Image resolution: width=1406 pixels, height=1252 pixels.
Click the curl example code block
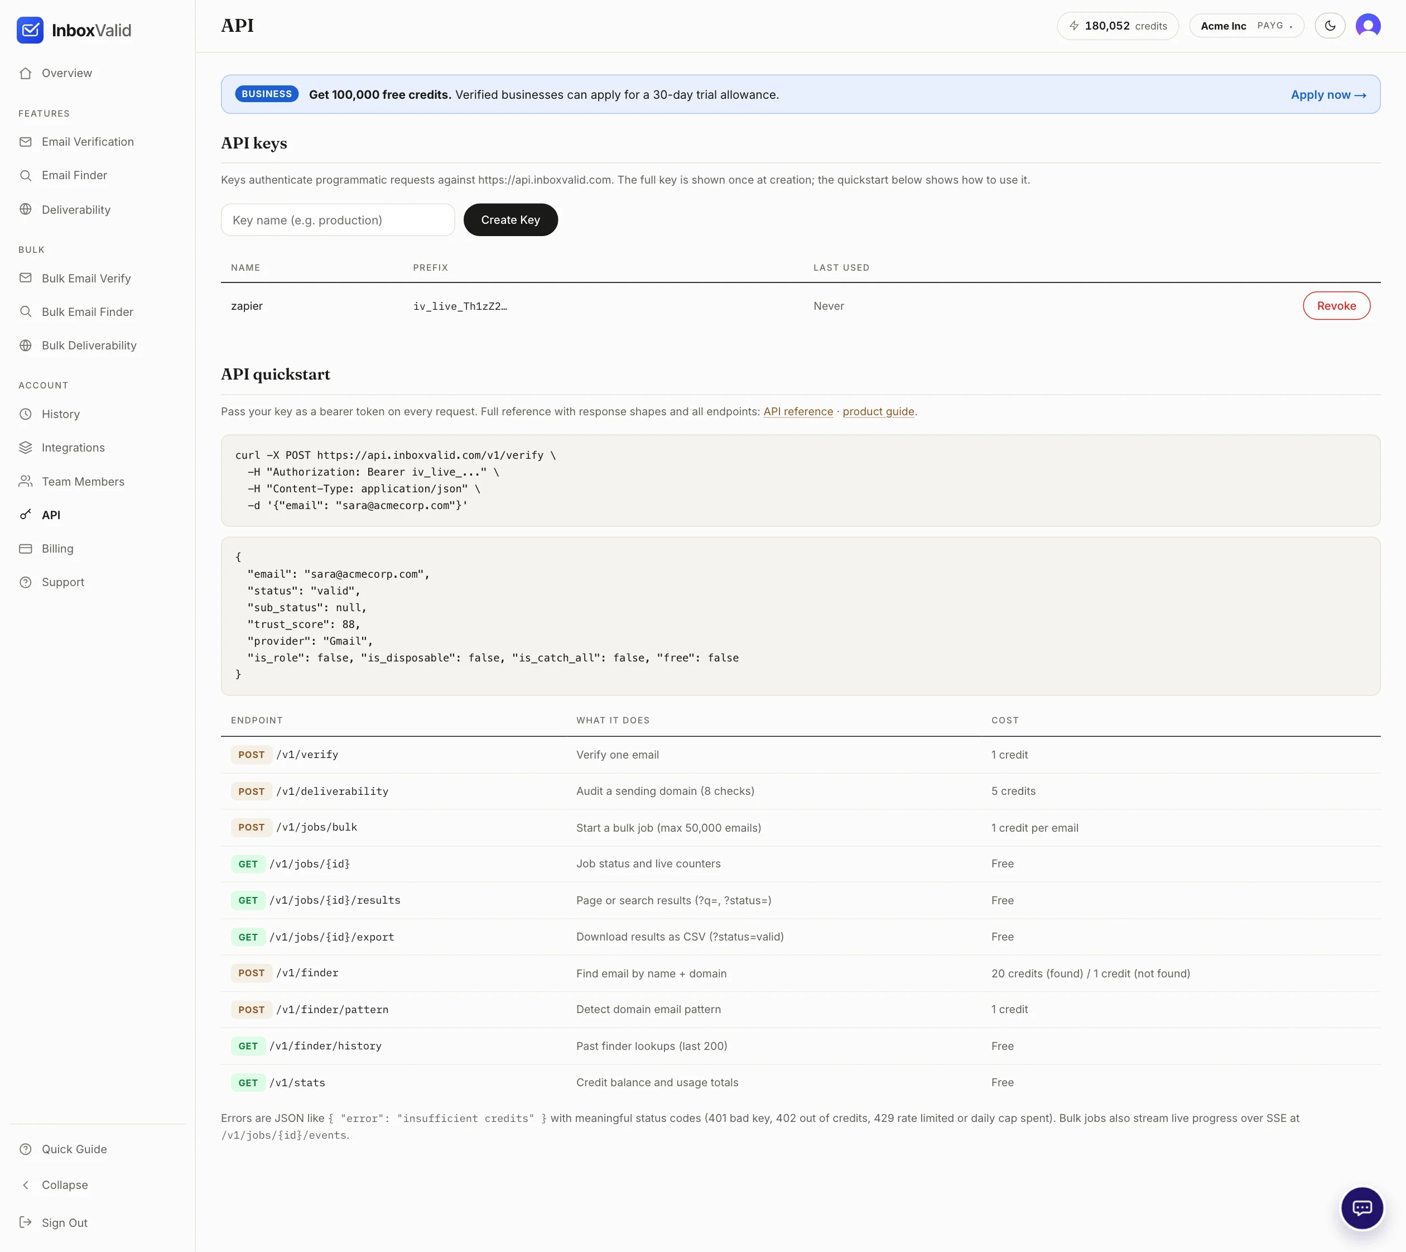coord(800,481)
